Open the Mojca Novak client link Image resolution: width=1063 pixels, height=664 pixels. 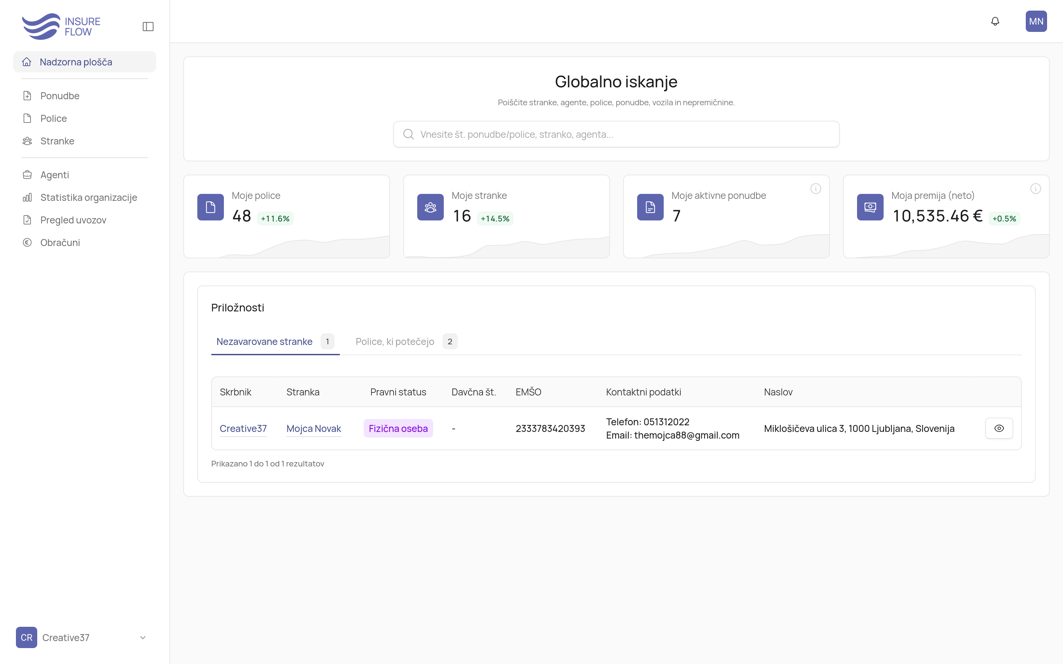[x=314, y=429]
